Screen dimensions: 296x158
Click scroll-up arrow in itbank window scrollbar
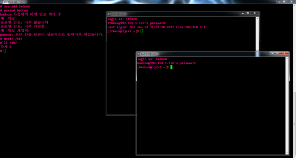click(x=257, y=18)
